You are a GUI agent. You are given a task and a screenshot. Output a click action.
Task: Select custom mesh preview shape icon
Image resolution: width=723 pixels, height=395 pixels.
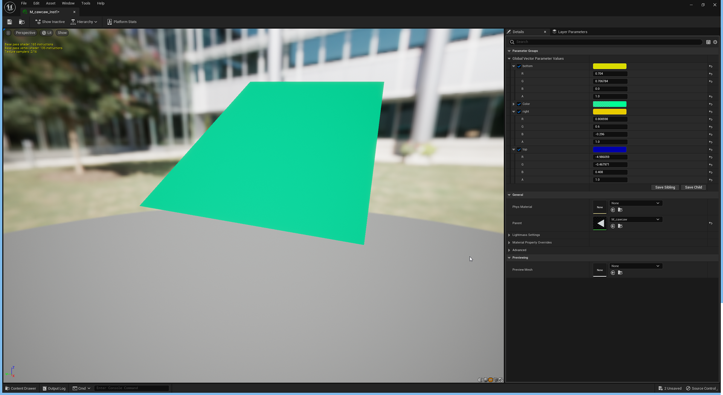(x=501, y=380)
